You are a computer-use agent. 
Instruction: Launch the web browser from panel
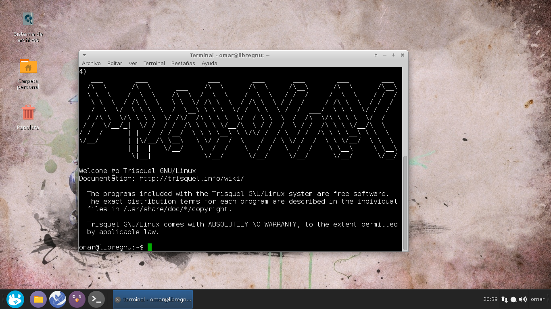(58, 299)
